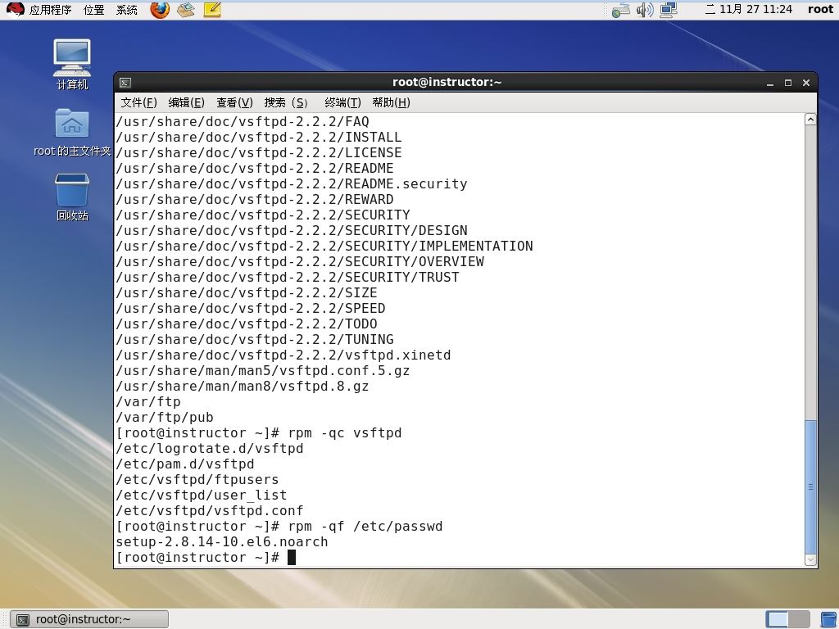
Task: Click the terminal window title bar icon
Action: (125, 83)
